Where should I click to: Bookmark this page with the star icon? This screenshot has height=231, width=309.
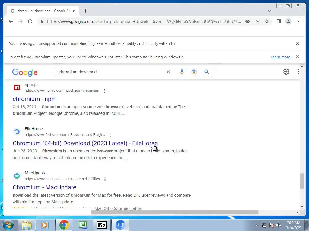(x=267, y=21)
